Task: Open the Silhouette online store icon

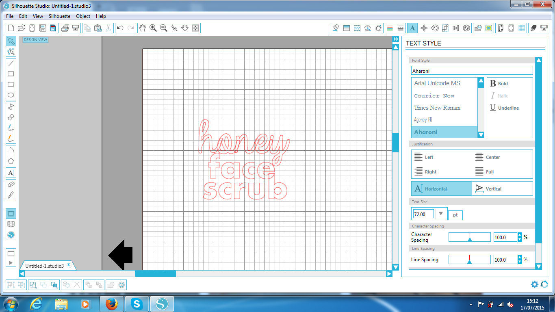Action: [x=11, y=235]
